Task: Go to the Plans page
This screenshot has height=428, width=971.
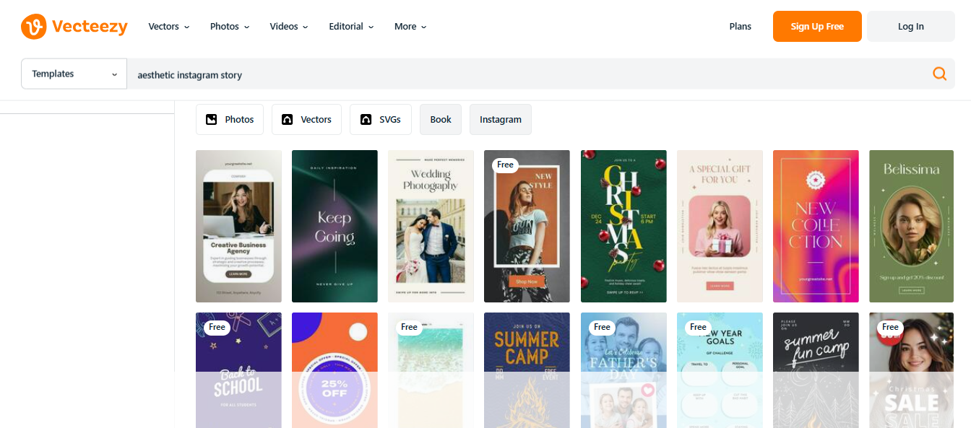Action: pyautogui.click(x=740, y=27)
